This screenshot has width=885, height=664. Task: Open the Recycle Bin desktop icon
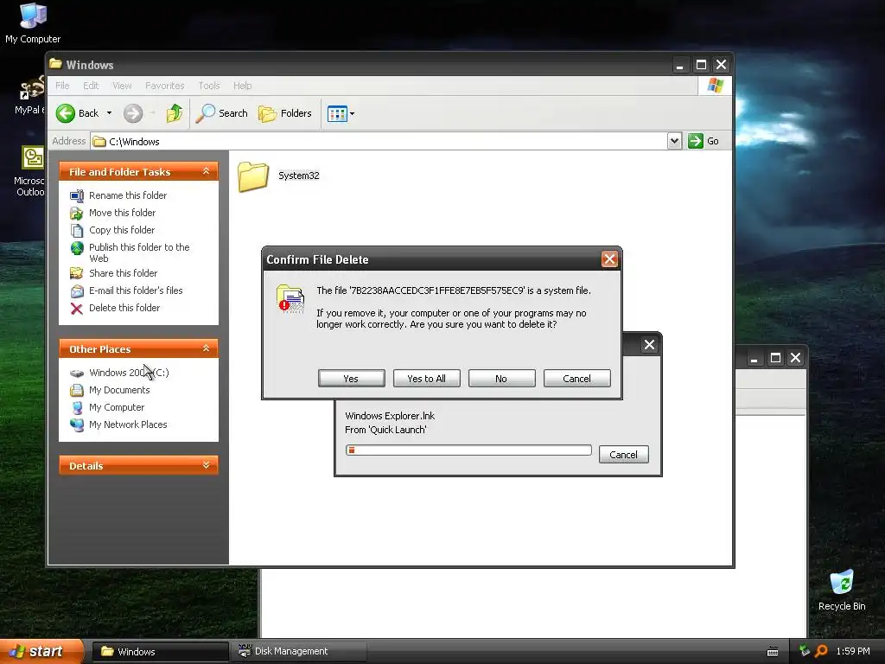tap(842, 590)
